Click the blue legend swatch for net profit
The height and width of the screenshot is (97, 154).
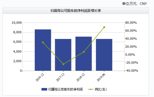tap(44, 89)
